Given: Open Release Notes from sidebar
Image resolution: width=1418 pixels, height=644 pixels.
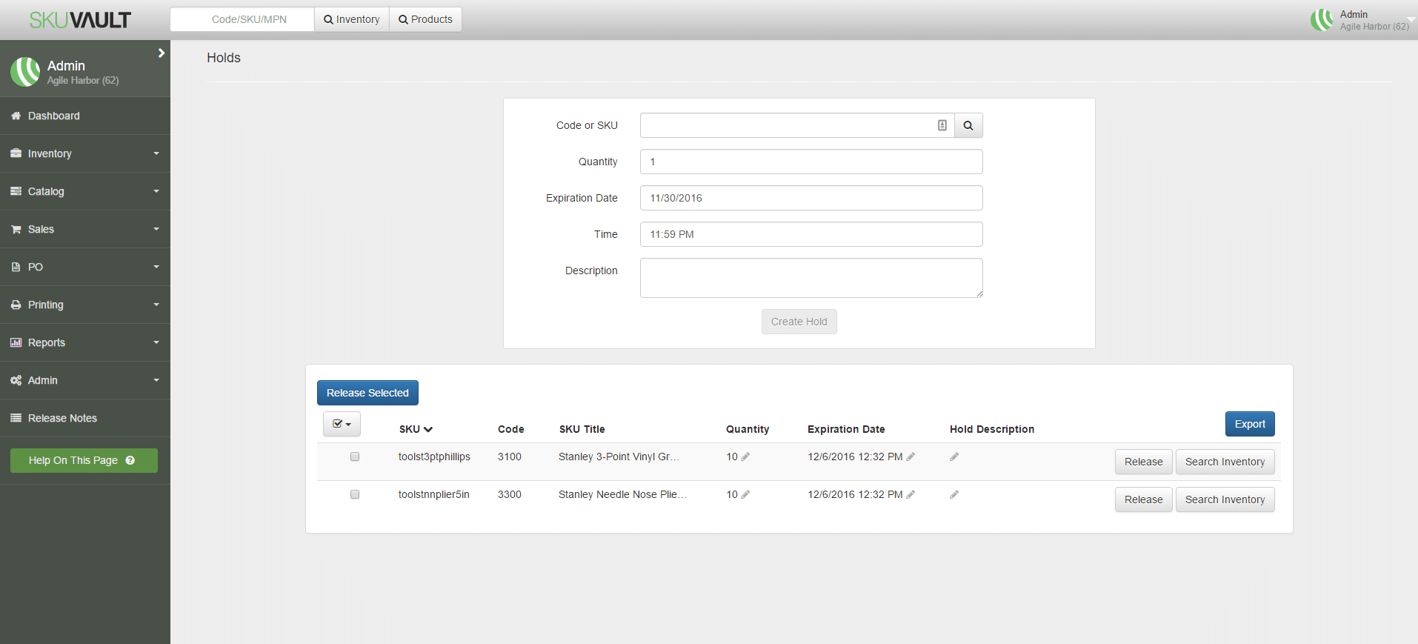Looking at the screenshot, I should pos(62,419).
